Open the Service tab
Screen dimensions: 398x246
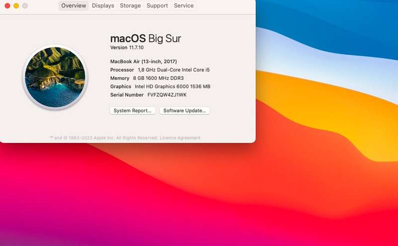click(x=184, y=5)
